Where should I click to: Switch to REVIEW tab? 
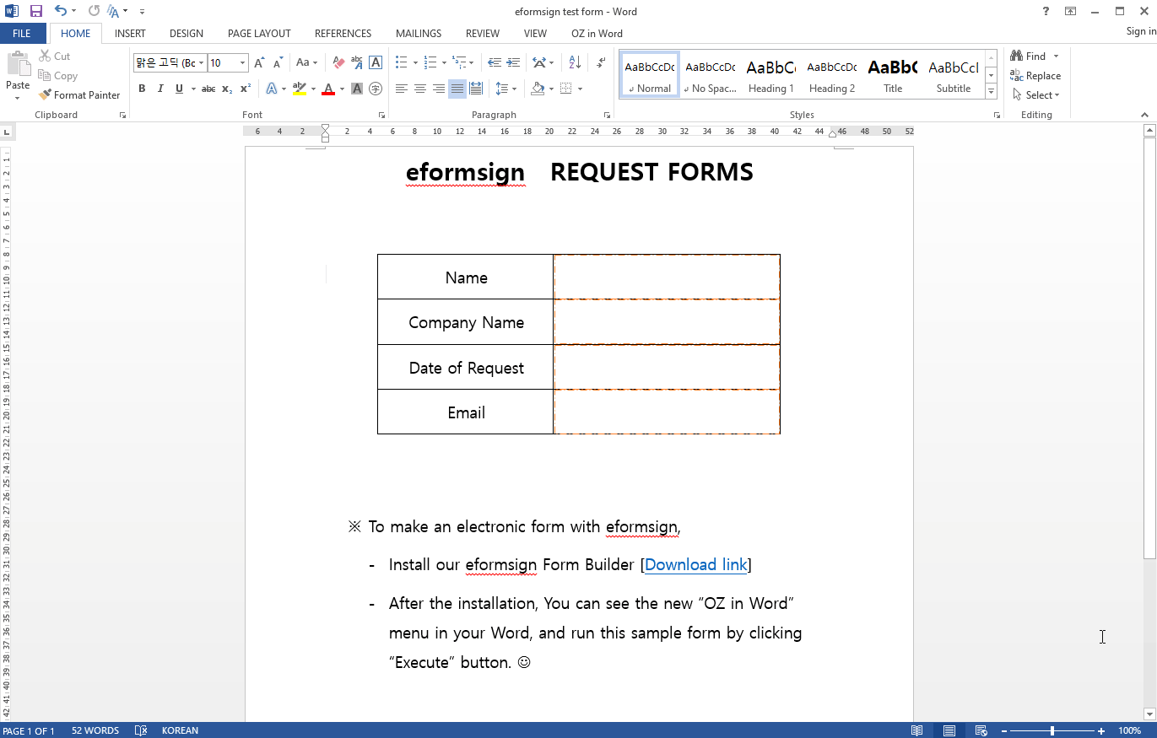[483, 34]
